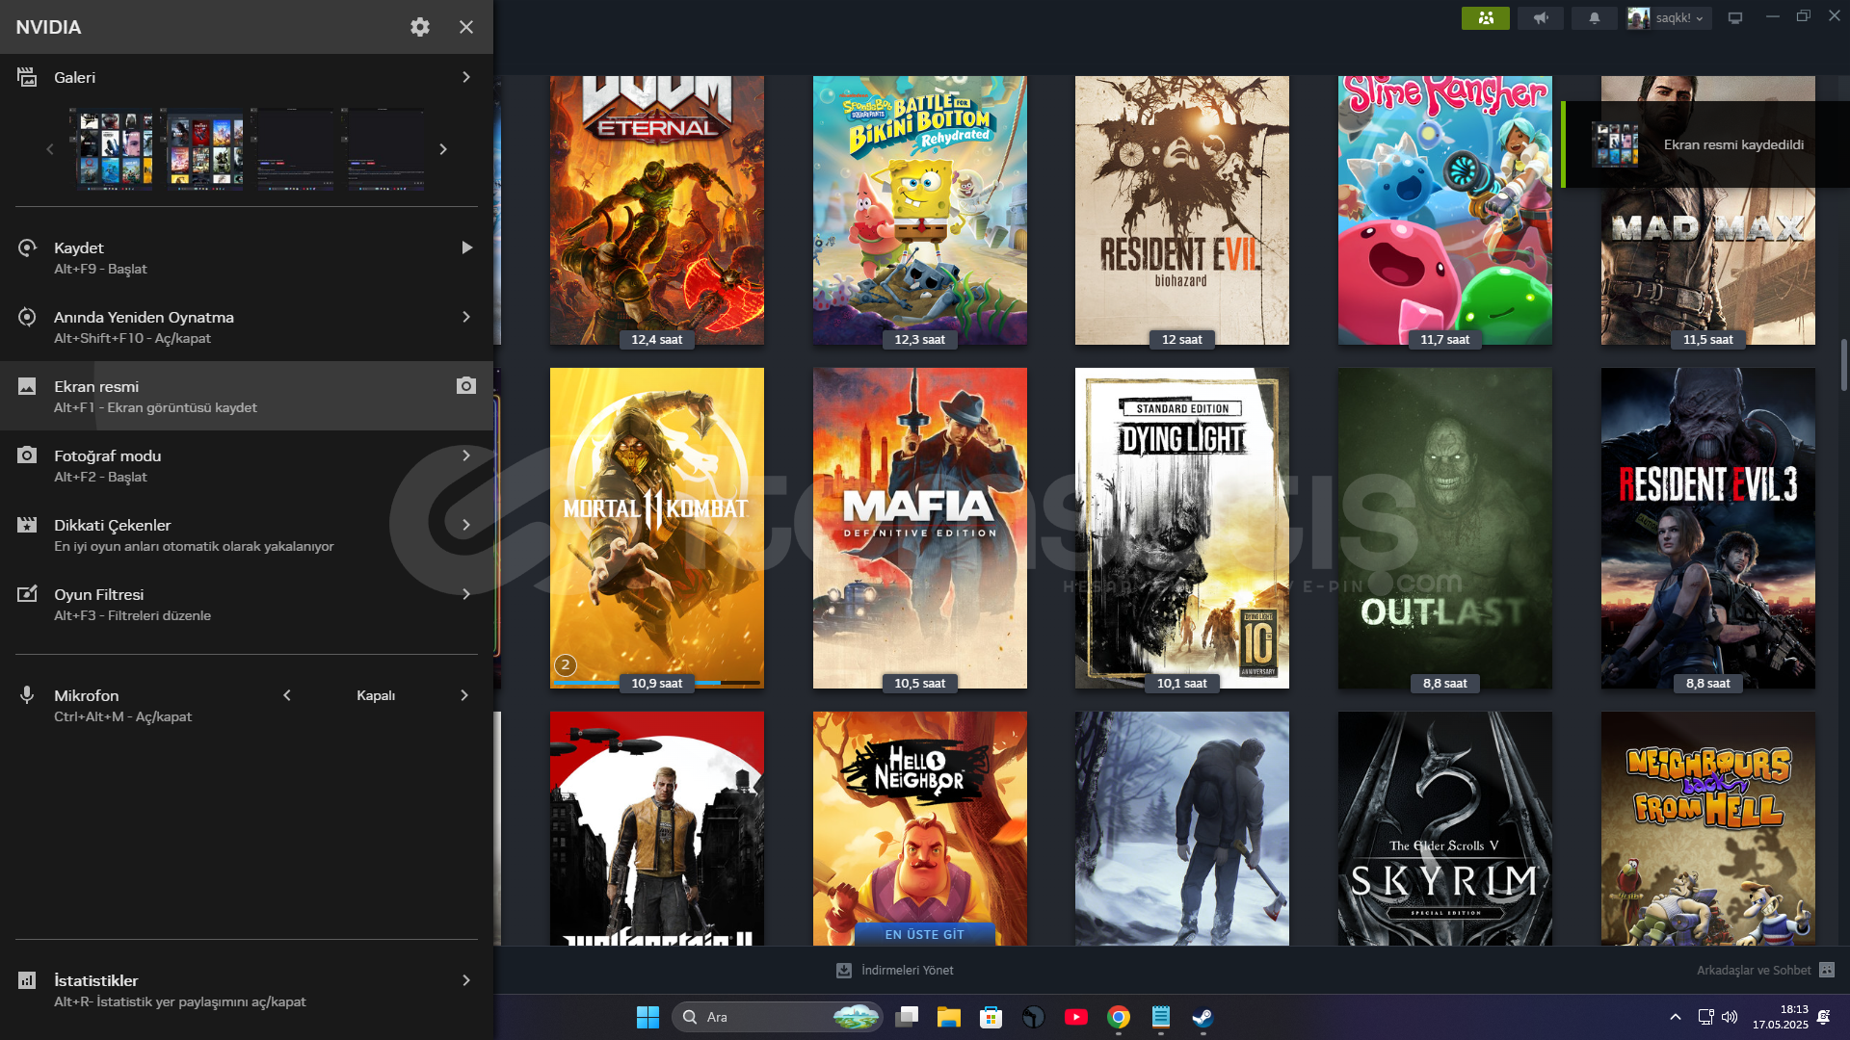Click microphone Kapalı state label
1850x1040 pixels.
pos(376,695)
